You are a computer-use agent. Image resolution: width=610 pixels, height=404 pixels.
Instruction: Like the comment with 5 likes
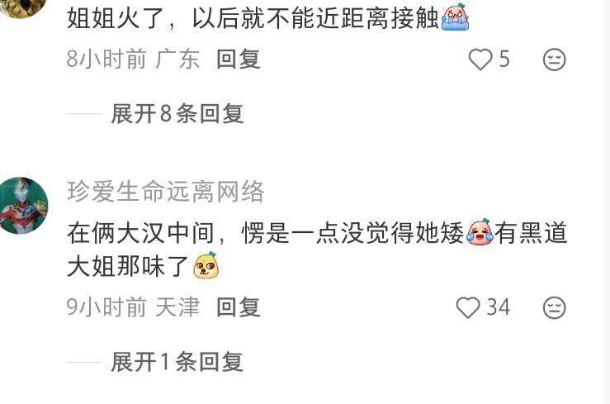pos(480,59)
